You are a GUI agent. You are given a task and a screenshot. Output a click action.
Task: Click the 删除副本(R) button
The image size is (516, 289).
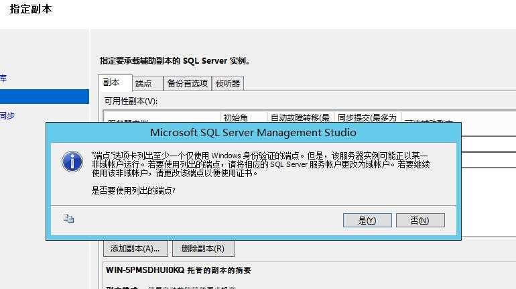pos(203,249)
